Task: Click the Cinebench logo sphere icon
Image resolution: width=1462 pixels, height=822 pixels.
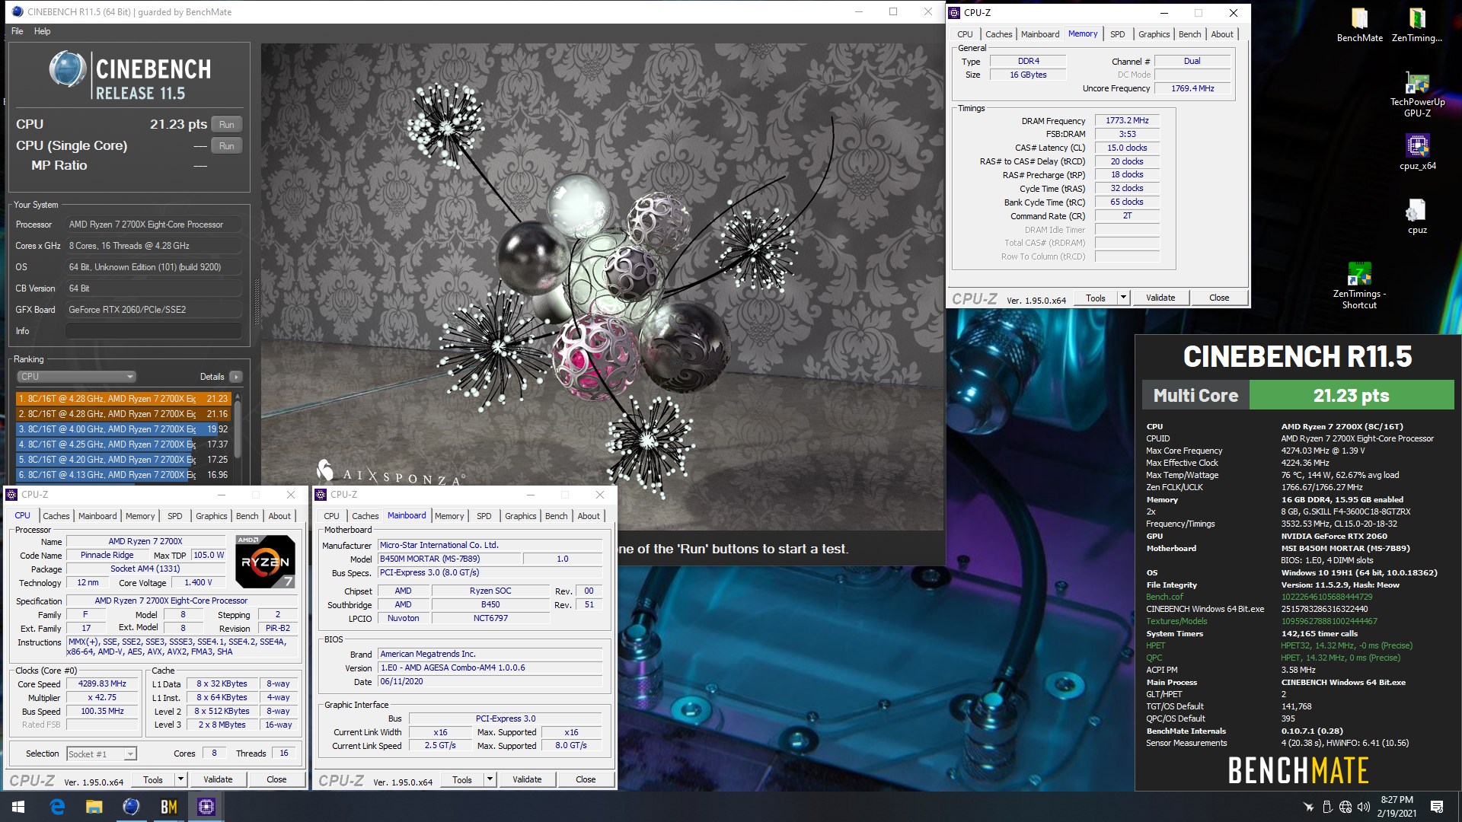Action: 67,69
